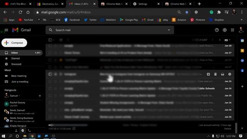
Task: Go to next page of emails
Action: tap(220, 40)
